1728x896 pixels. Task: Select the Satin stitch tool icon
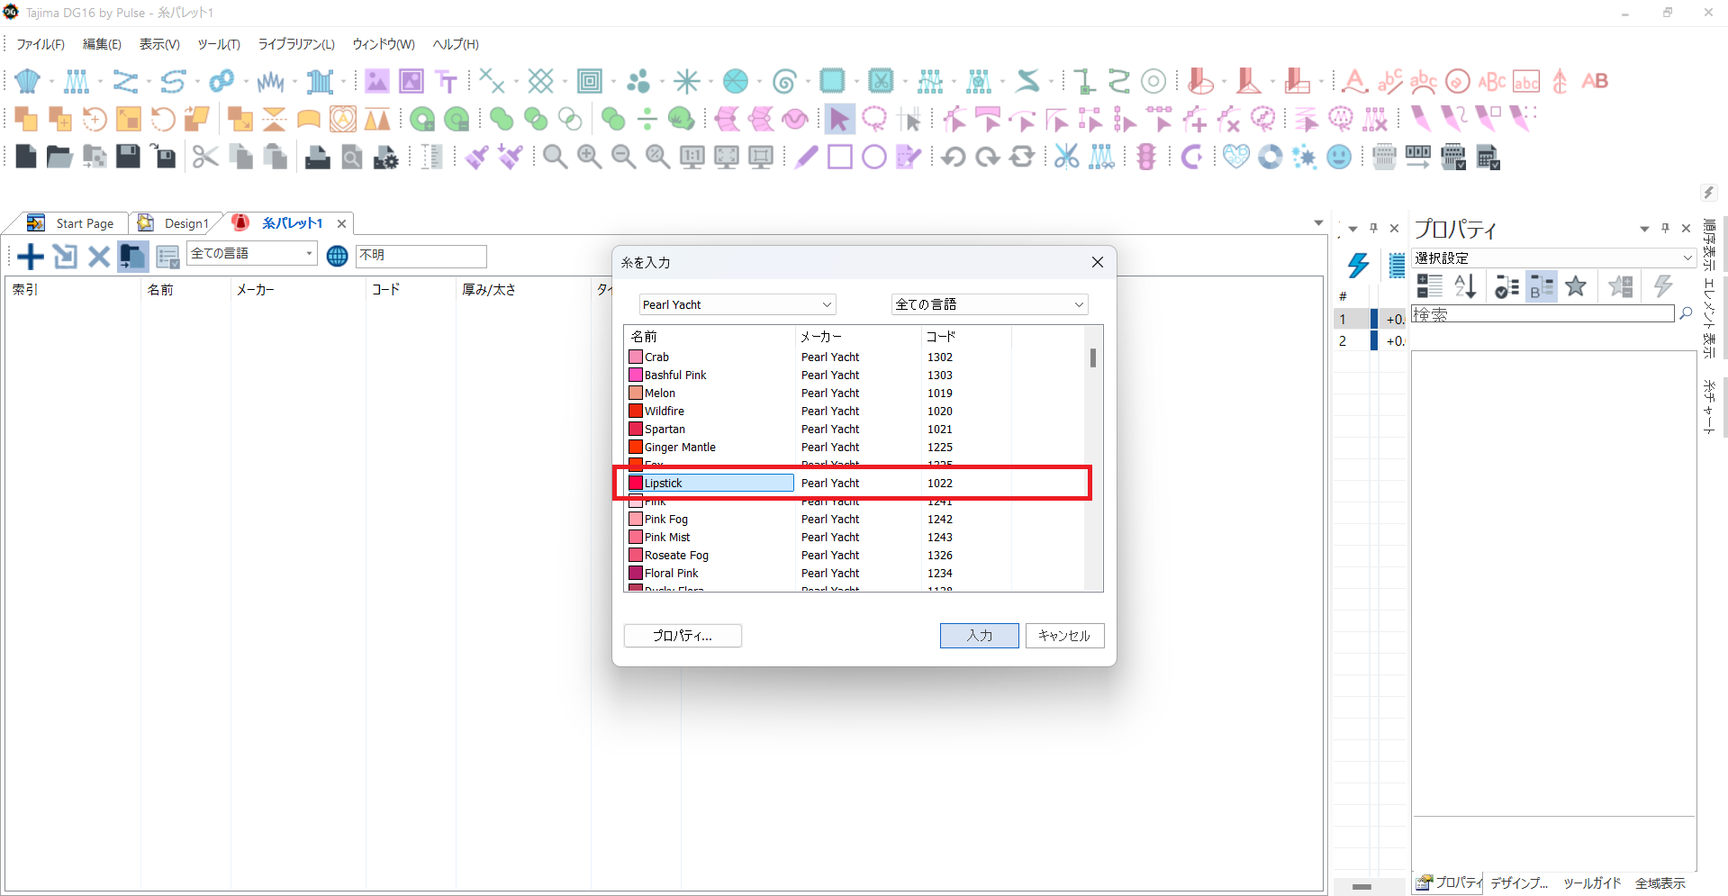[28, 81]
